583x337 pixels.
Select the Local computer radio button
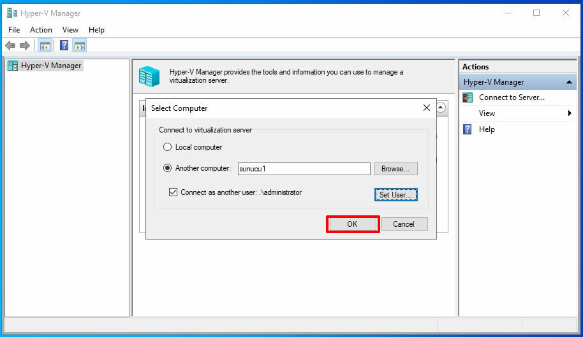[x=167, y=147]
